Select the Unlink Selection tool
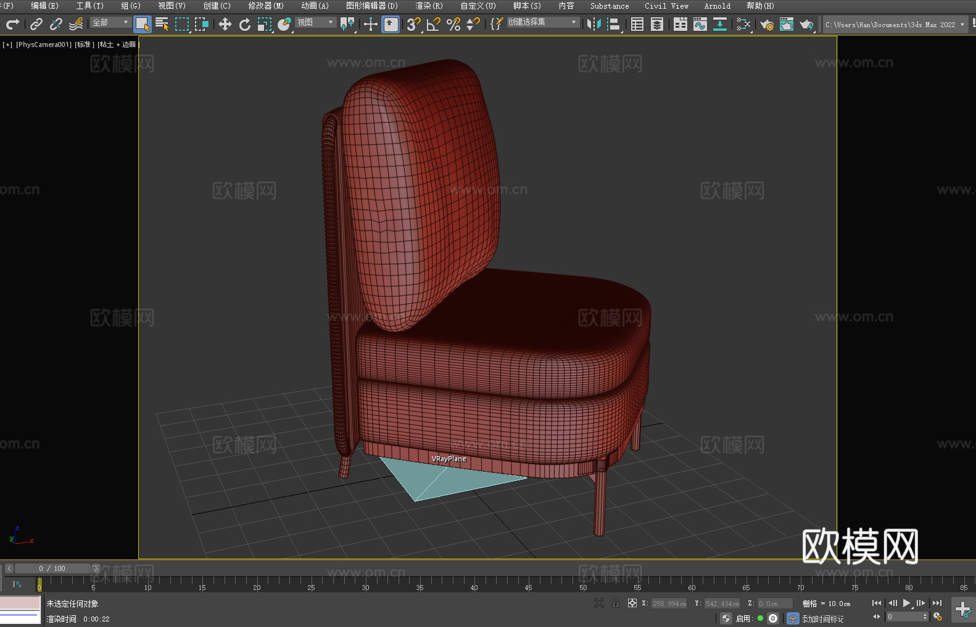The width and height of the screenshot is (976, 627). point(56,24)
